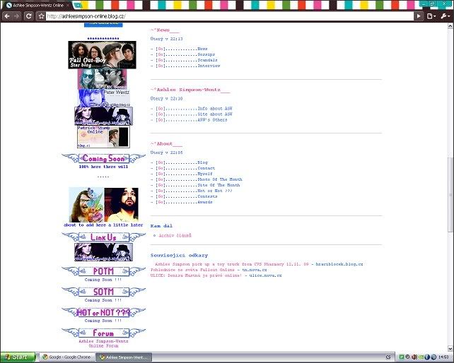Click the browser back arrow button
The width and height of the screenshot is (454, 363).
[7, 16]
